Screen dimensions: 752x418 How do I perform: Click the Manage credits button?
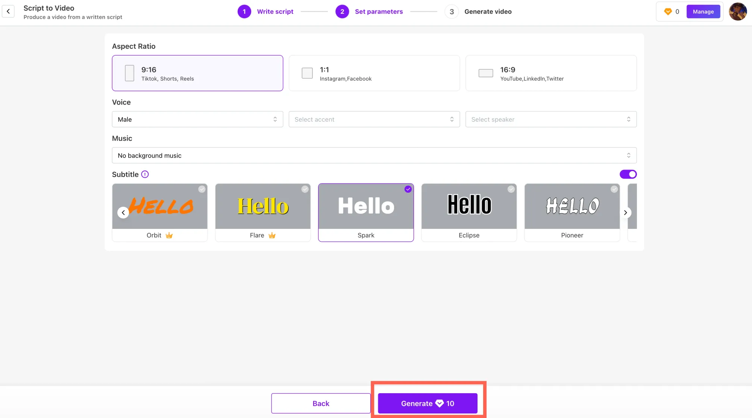[x=703, y=12]
